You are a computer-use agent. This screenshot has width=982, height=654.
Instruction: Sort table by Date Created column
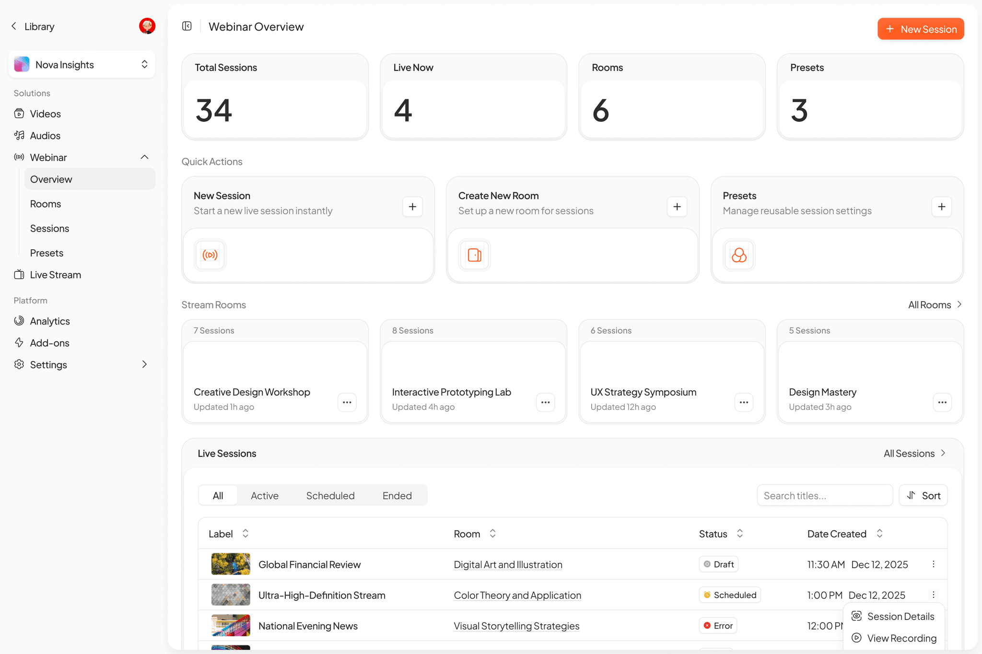(879, 534)
